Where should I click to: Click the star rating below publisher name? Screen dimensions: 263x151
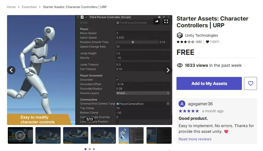point(185,42)
